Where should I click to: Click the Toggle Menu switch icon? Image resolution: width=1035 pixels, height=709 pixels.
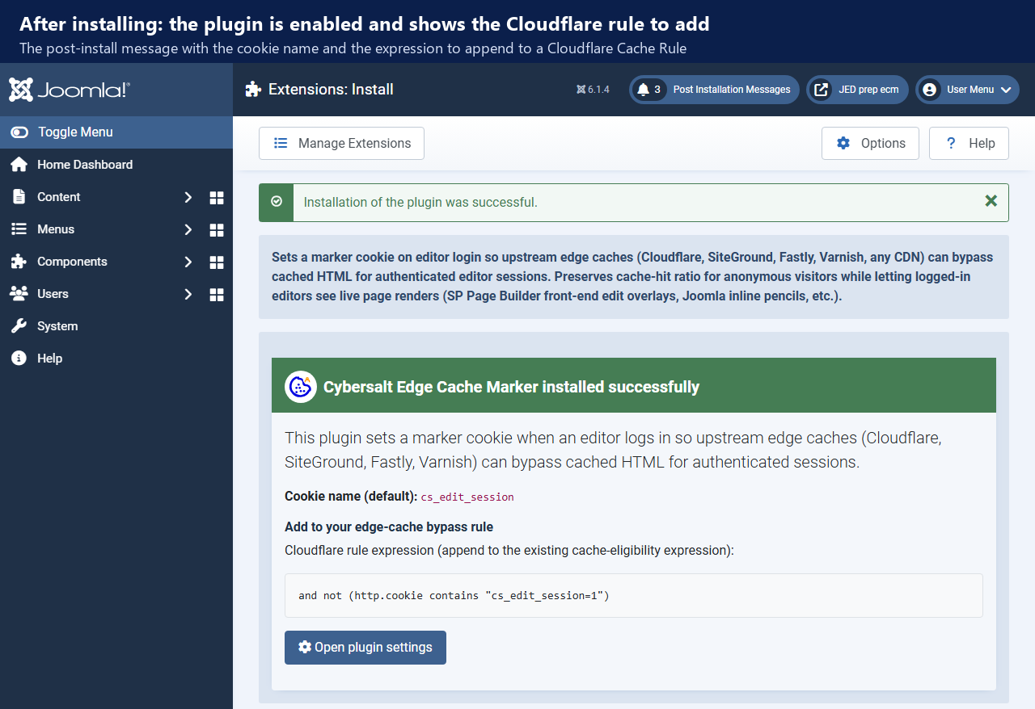click(19, 132)
